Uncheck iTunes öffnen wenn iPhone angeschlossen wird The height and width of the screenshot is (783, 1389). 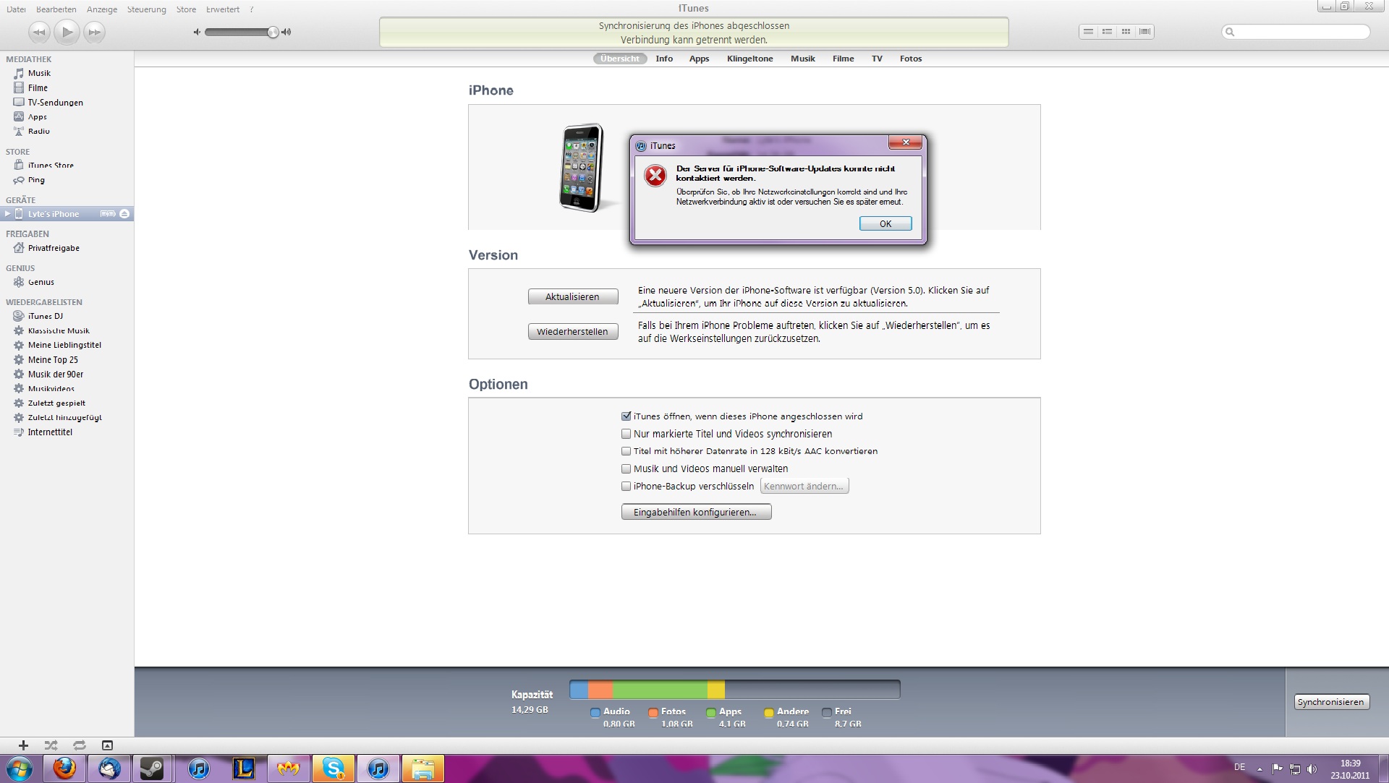(x=626, y=416)
